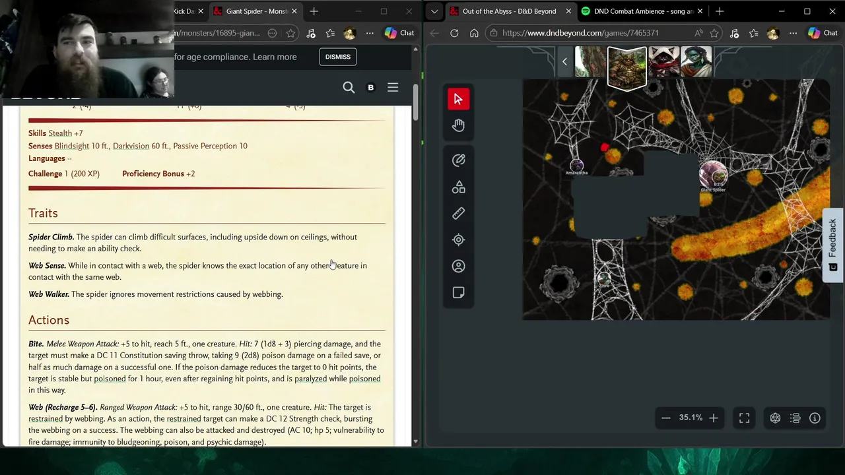Follow the Learn more link
Viewport: 845px width, 475px height.
275,57
